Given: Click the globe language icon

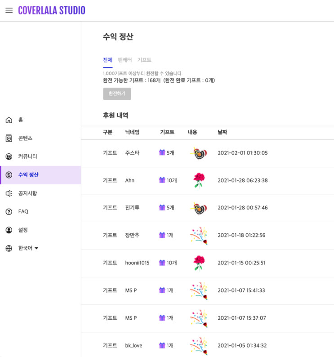Looking at the screenshot, I should 9,248.
